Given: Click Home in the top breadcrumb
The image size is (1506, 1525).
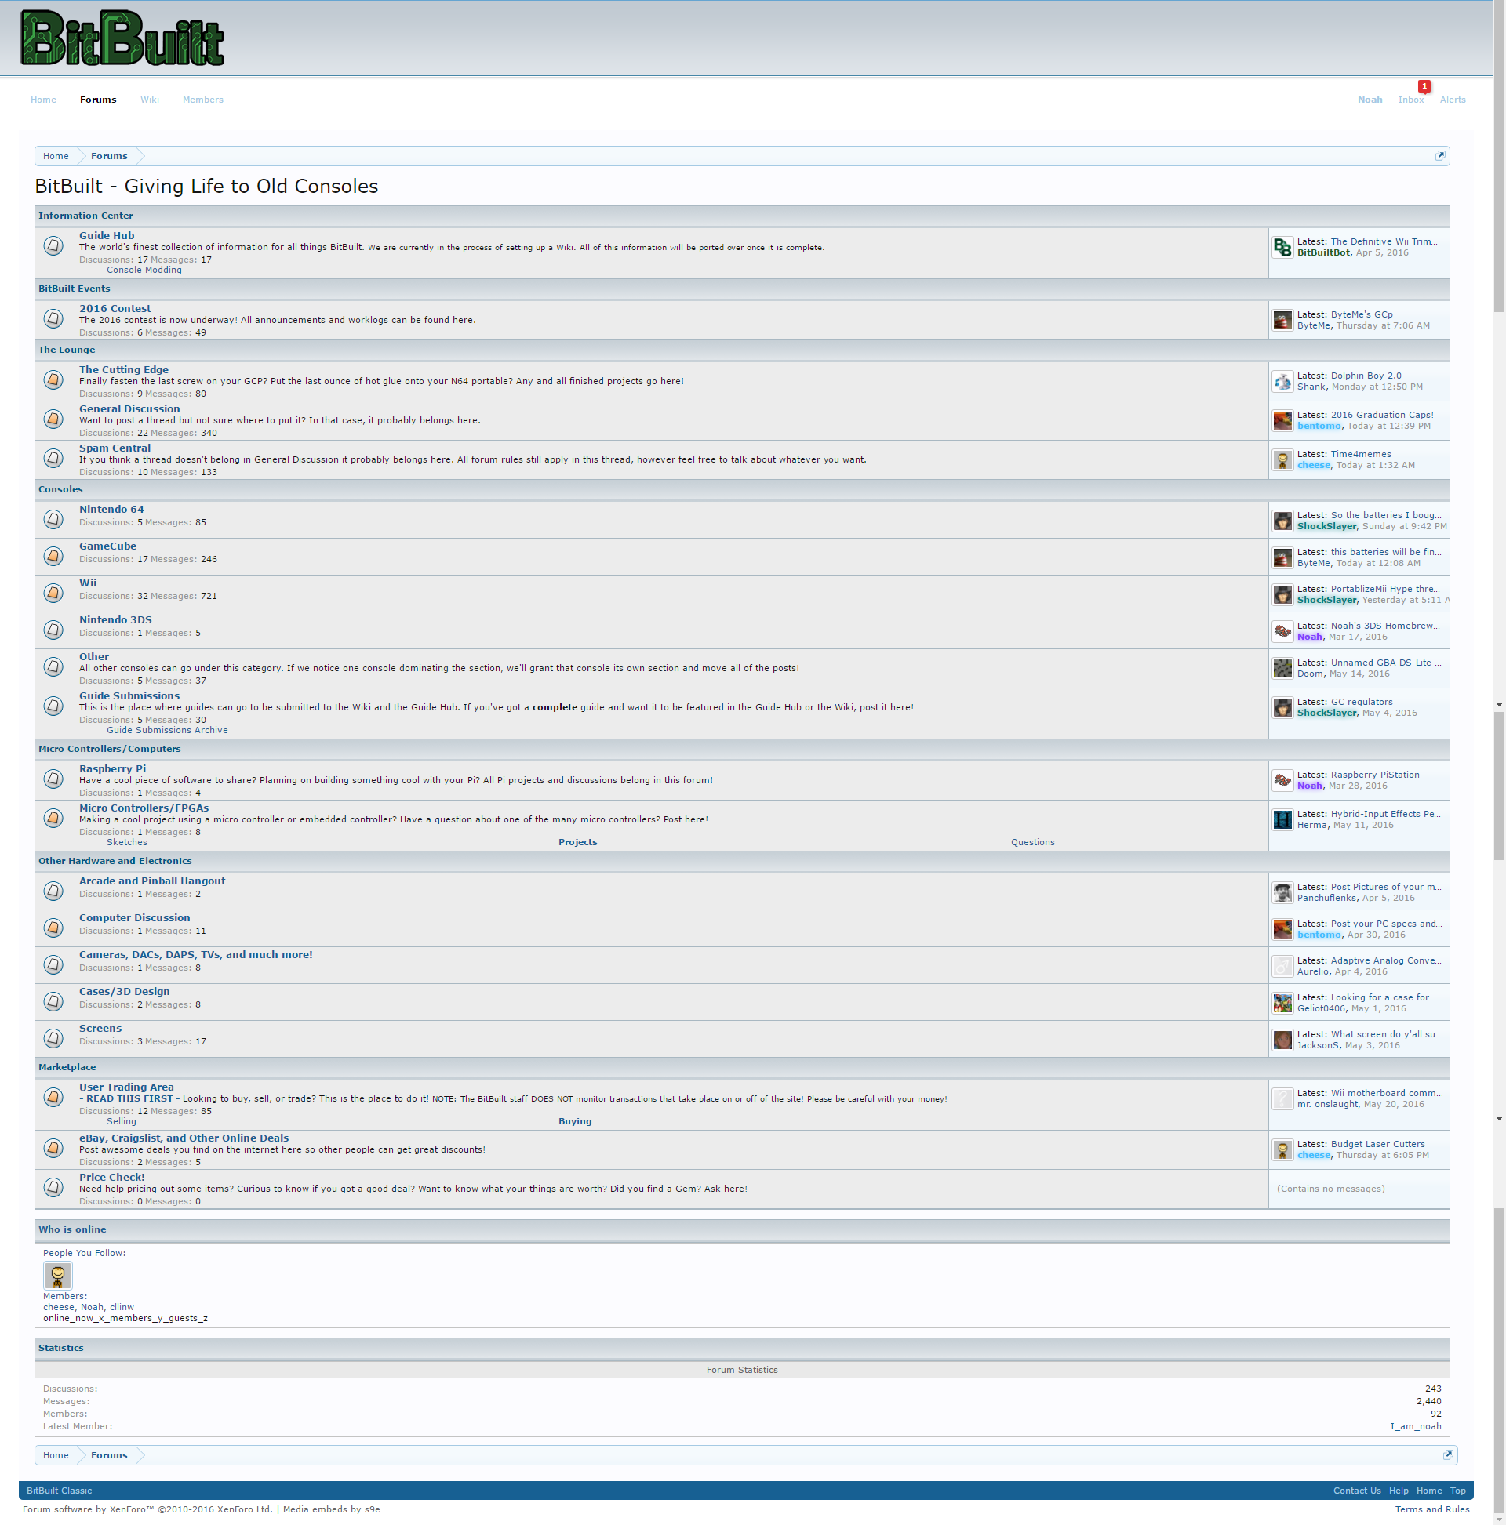Looking at the screenshot, I should [56, 156].
